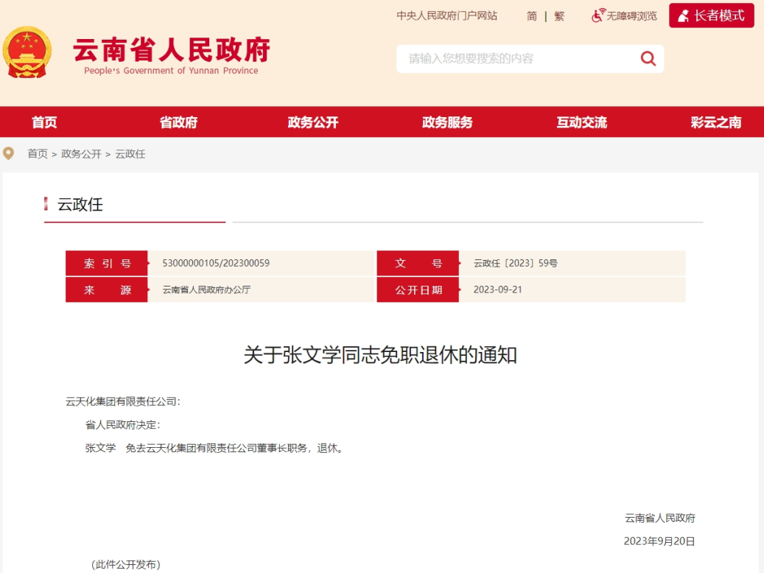Image resolution: width=764 pixels, height=573 pixels.
Task: Select publication date 2023-09-21
Action: (x=497, y=289)
